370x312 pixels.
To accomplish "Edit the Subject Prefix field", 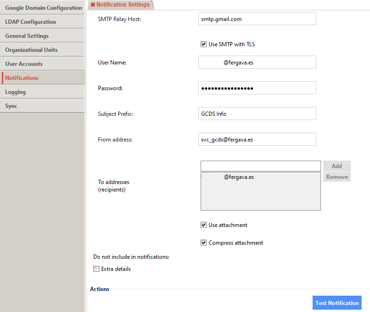I will (257, 114).
